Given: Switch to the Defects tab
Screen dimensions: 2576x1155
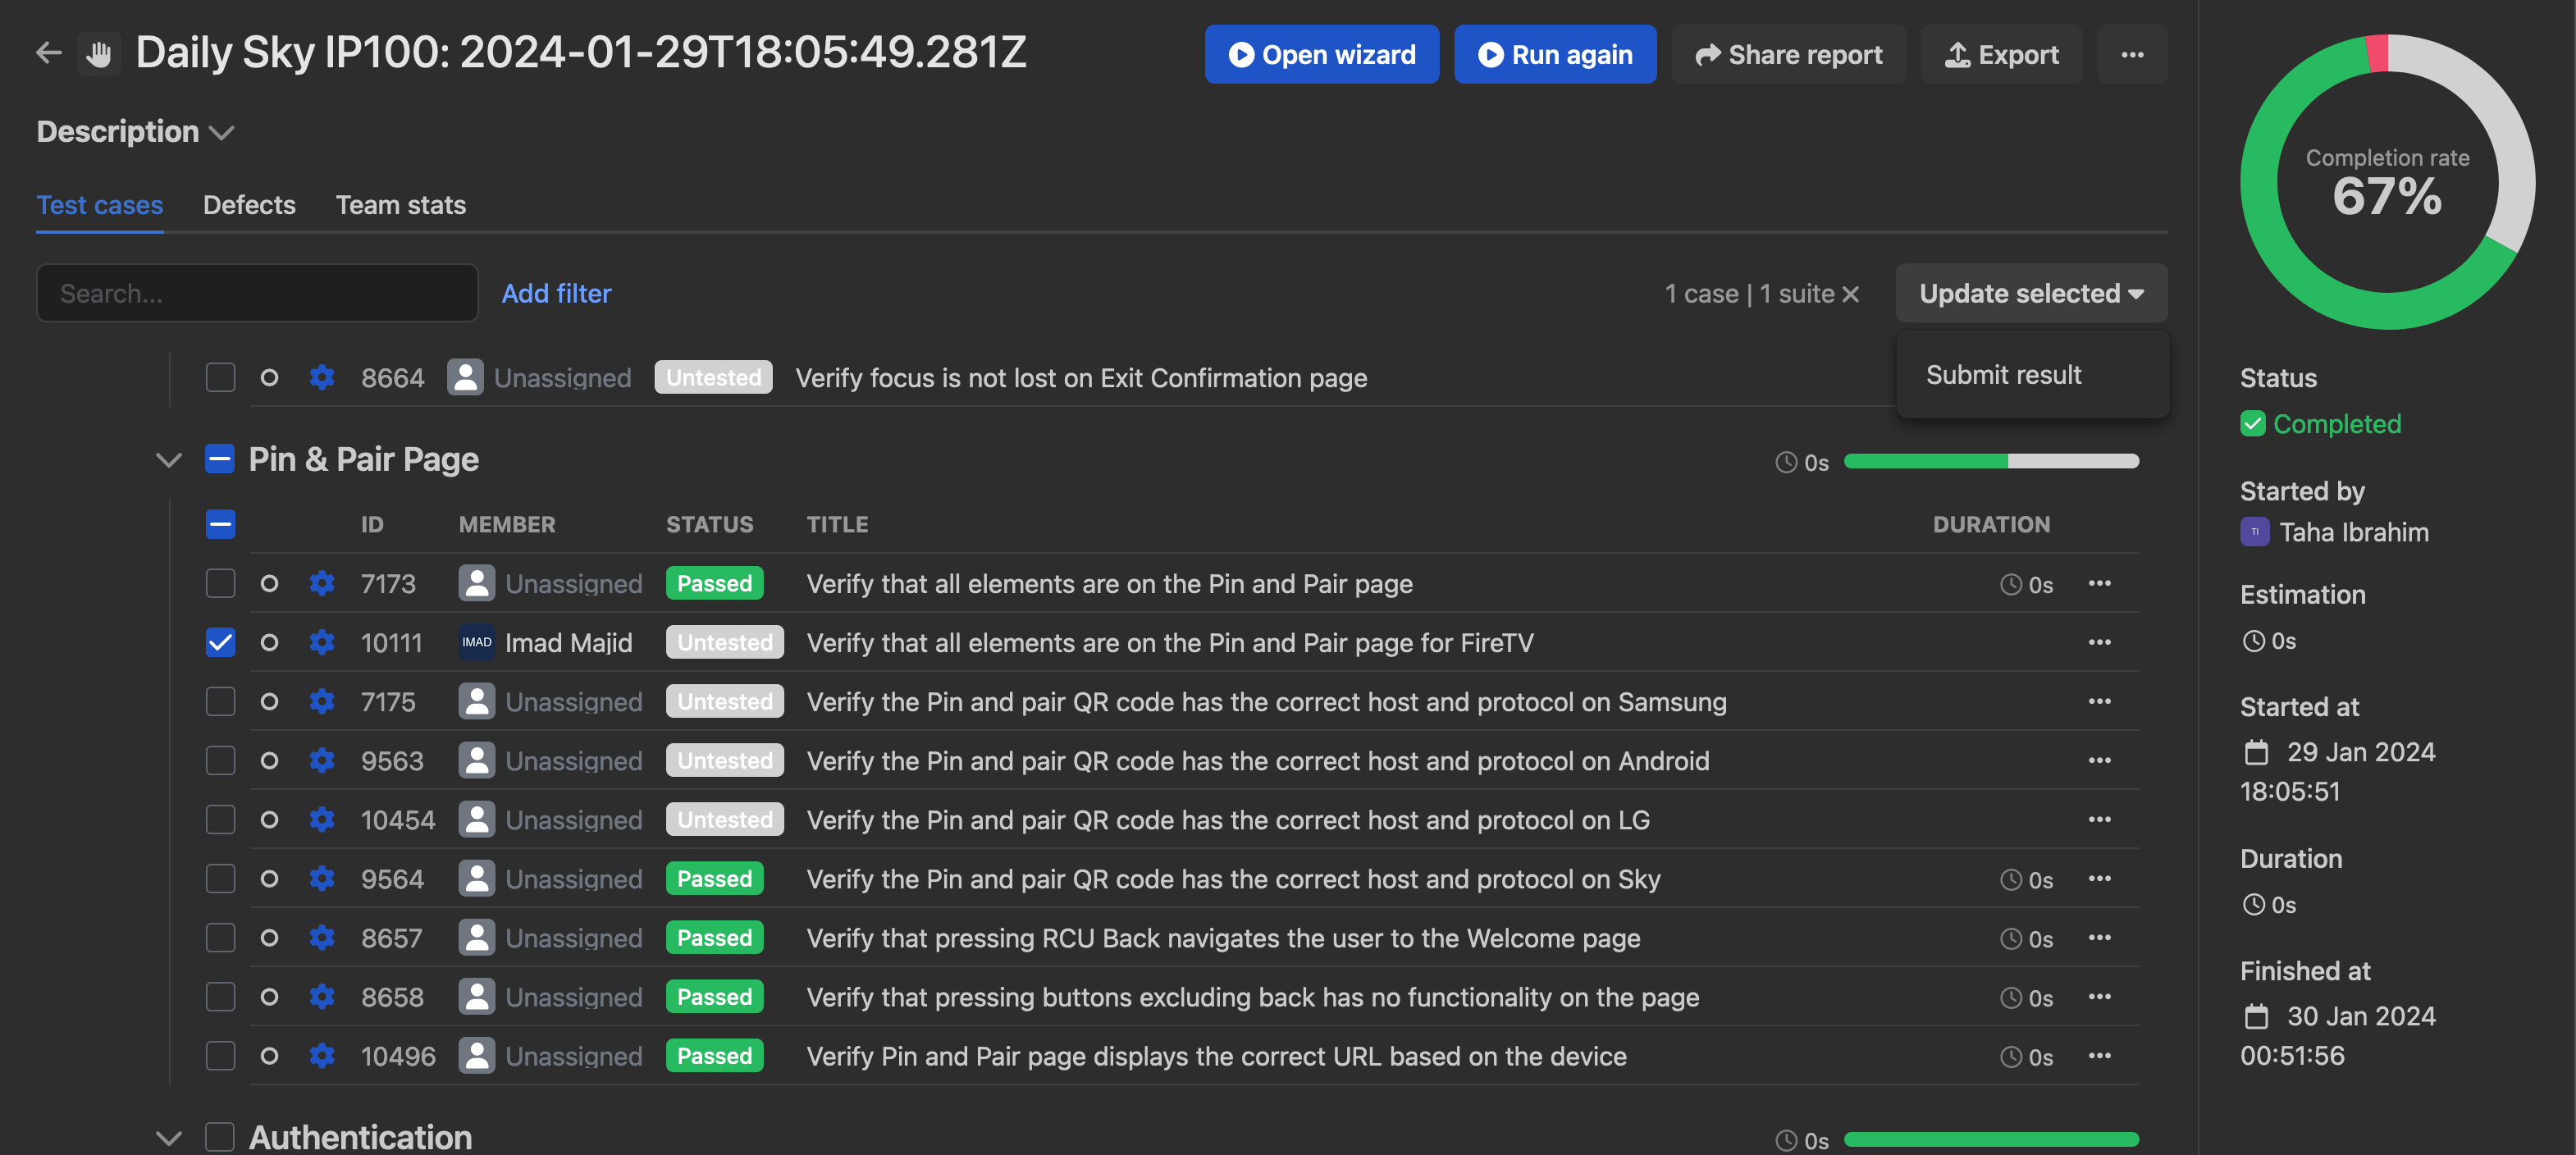Looking at the screenshot, I should 249,205.
